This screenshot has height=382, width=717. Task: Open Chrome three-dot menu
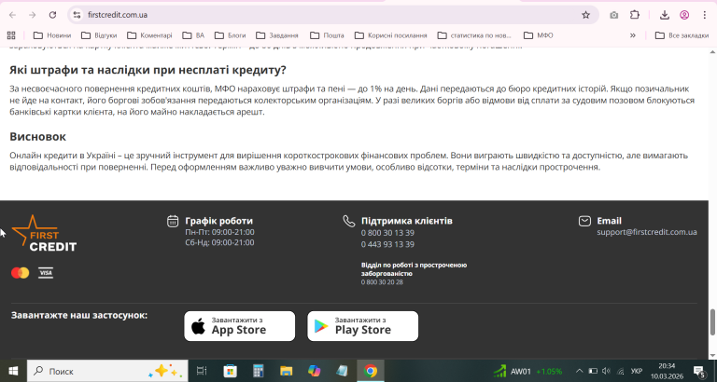tap(704, 15)
